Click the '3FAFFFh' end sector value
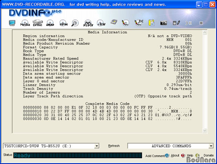This screenshot has width=217, height=164. [x=184, y=77]
